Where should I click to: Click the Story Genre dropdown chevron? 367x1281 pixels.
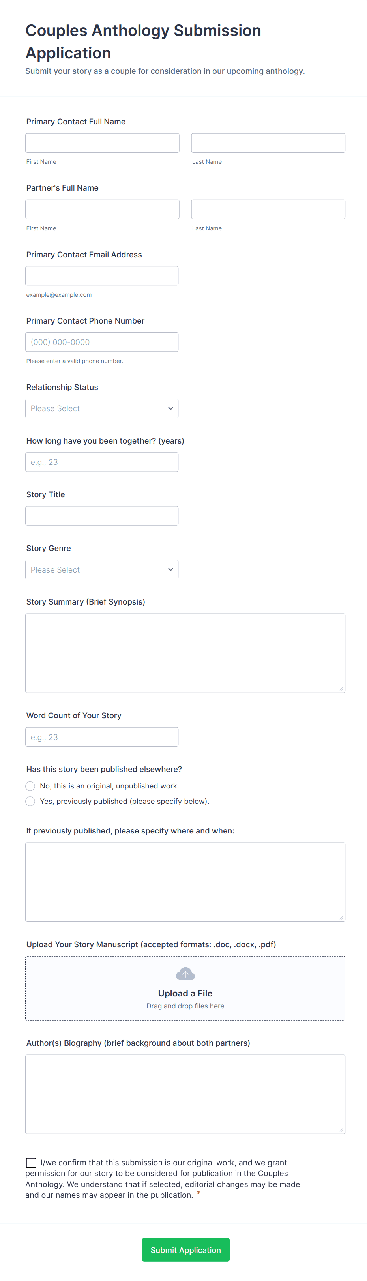tap(170, 569)
